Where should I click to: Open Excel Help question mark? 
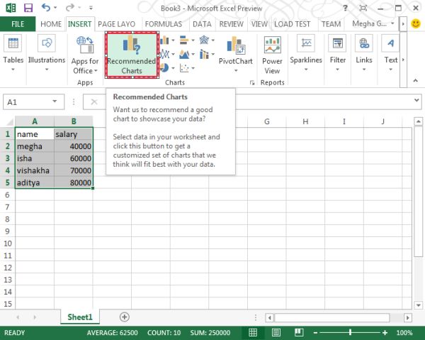[345, 8]
